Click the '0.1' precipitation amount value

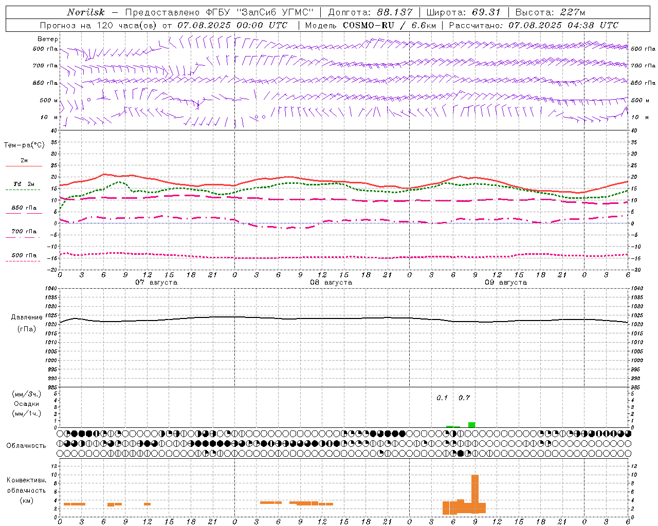click(x=442, y=398)
